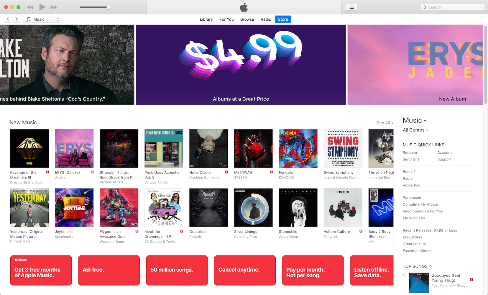
Task: Click the Get 3 free months banner
Action: click(41, 271)
